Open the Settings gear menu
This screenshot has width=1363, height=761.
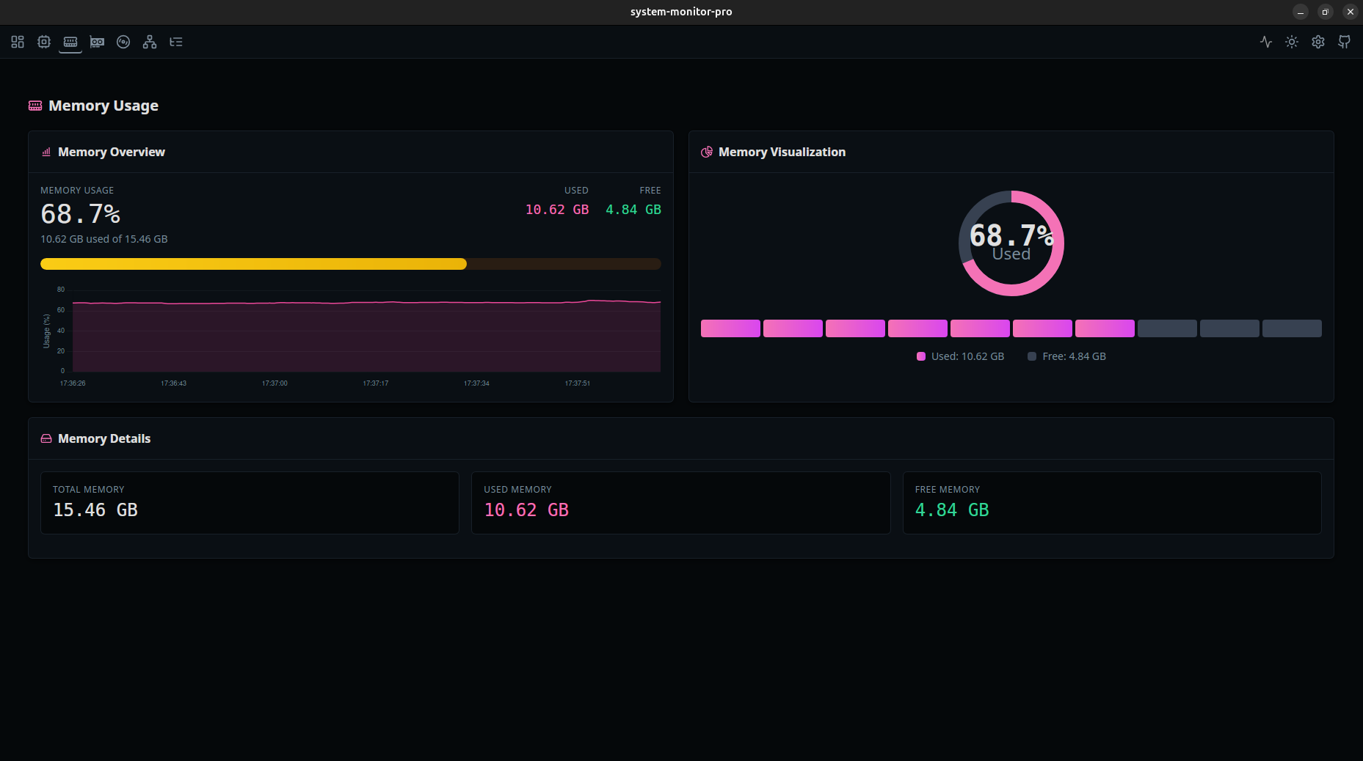tap(1317, 42)
